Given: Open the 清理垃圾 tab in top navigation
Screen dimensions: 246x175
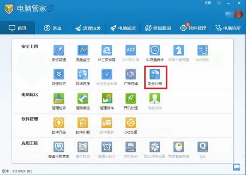Looking at the screenshot, I should click(88, 28).
